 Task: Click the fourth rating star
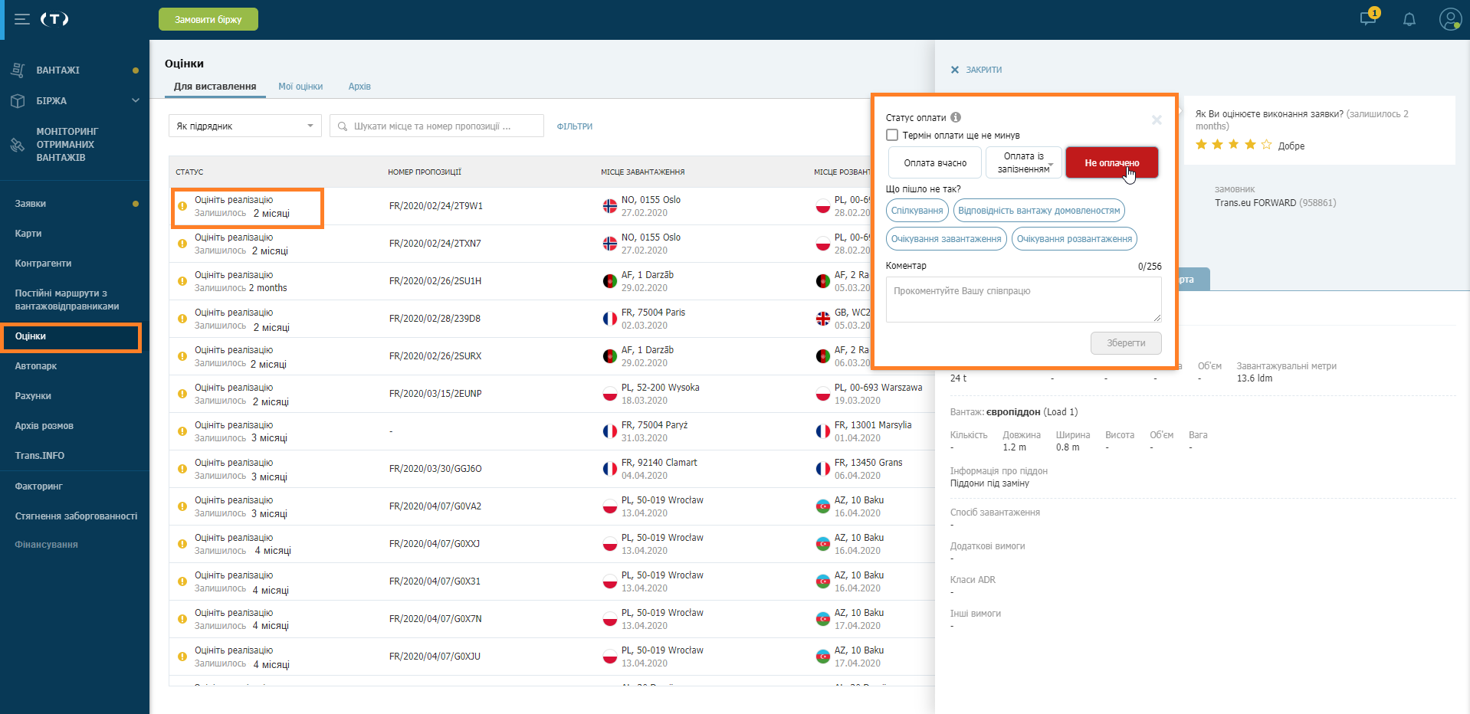point(1250,144)
